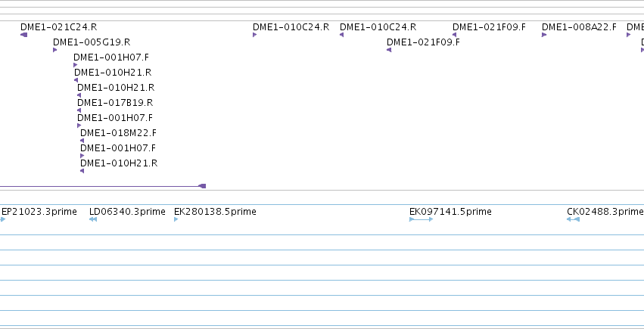
Task: Click the DME1-021C24.R purple arrow glyph
Action: pos(23,35)
